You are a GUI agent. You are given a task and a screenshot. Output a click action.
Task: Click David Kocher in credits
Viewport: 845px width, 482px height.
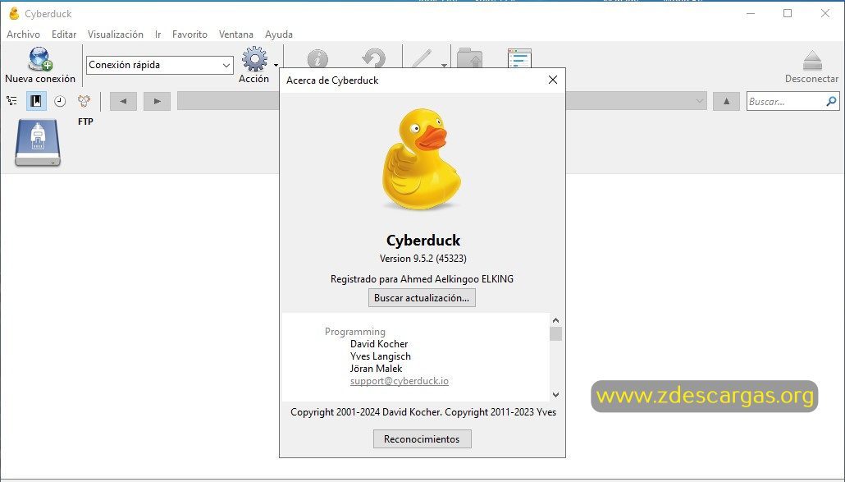(379, 344)
